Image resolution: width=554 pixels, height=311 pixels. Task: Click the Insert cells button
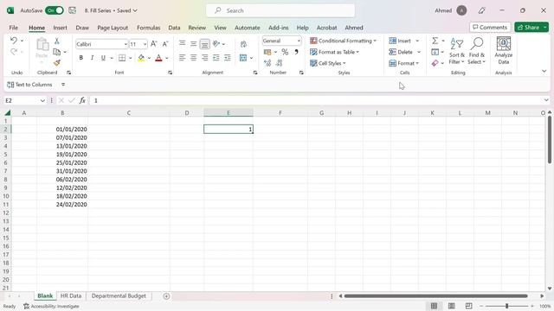(x=400, y=41)
